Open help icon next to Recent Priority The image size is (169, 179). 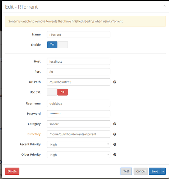click(x=115, y=145)
